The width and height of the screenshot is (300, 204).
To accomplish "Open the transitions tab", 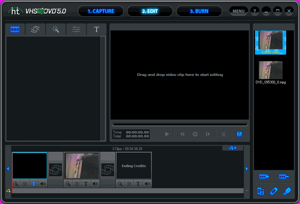I will pyautogui.click(x=35, y=29).
